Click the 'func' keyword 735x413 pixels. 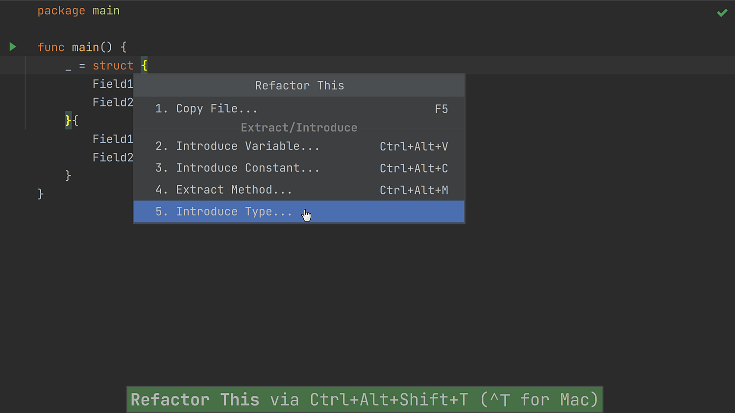point(51,48)
